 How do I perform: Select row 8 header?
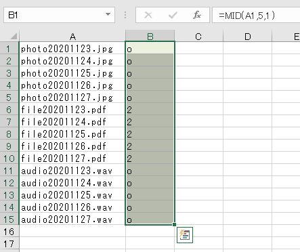pos(9,134)
